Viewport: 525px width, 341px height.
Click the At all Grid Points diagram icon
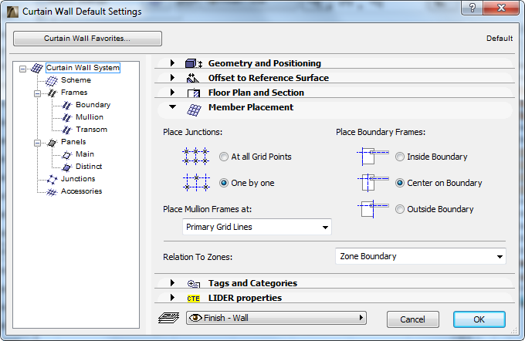click(196, 157)
